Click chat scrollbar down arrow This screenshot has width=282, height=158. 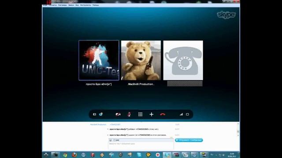(238, 136)
